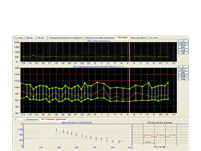201x151 pixels.
Task: Select the Исходные данные lower tab
Action: [54, 119]
